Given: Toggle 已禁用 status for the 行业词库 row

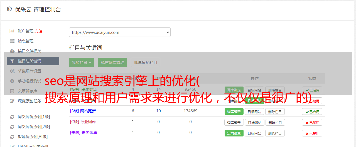Looking at the screenshot, I should 312,122.
